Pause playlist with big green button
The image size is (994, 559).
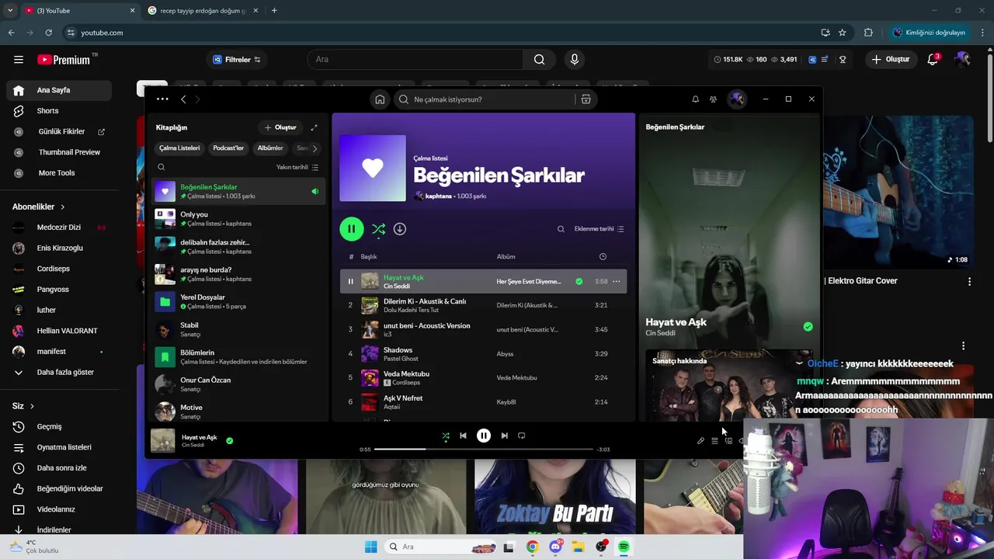(x=351, y=229)
